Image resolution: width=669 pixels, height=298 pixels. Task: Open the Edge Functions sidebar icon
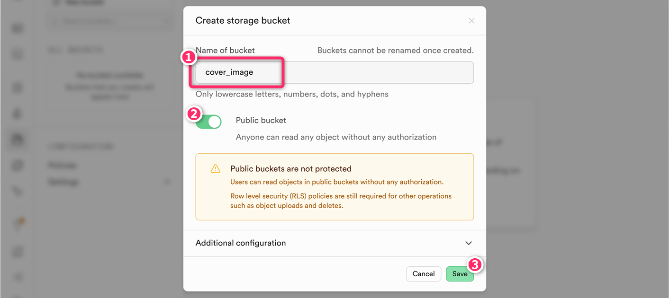tap(18, 166)
